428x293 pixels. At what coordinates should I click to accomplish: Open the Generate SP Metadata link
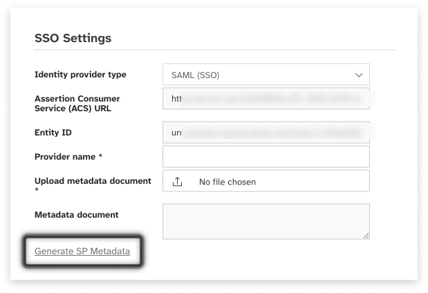coord(82,252)
